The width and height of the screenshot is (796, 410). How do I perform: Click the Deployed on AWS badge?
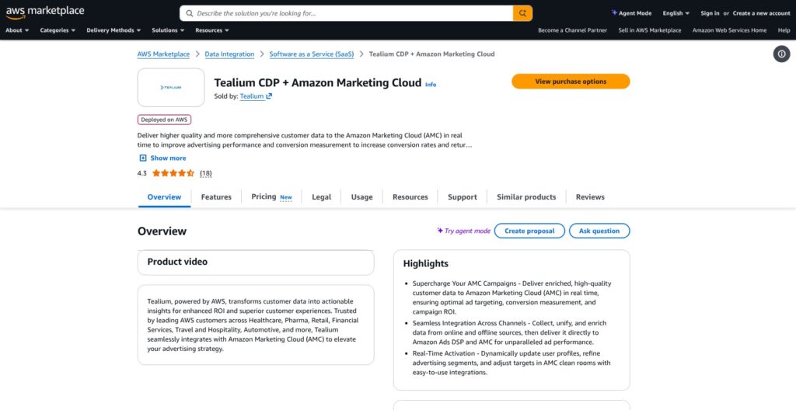coord(164,120)
